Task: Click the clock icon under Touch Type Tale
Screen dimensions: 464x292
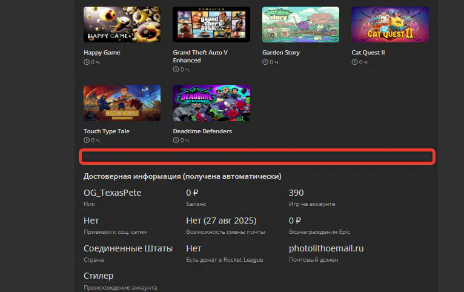Action: click(x=87, y=140)
